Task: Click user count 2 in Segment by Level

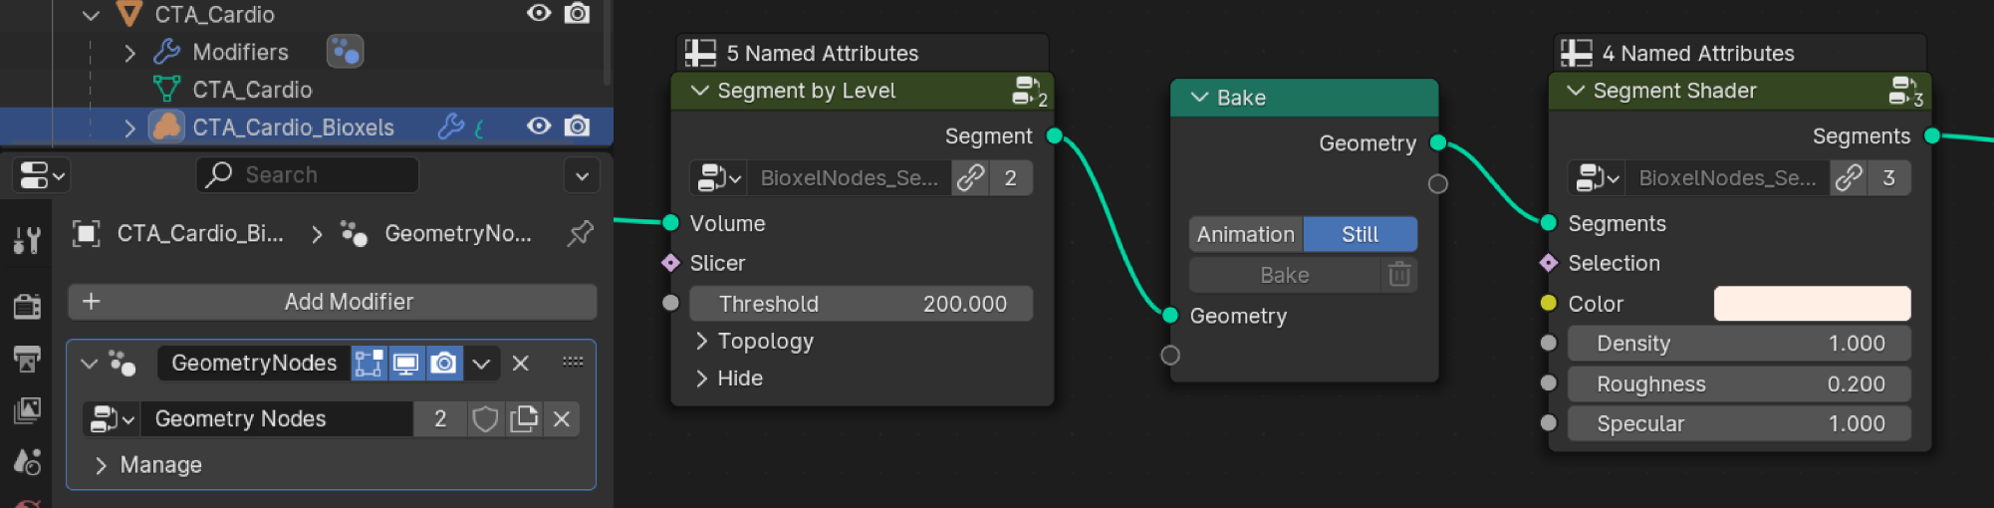Action: coord(1011,178)
